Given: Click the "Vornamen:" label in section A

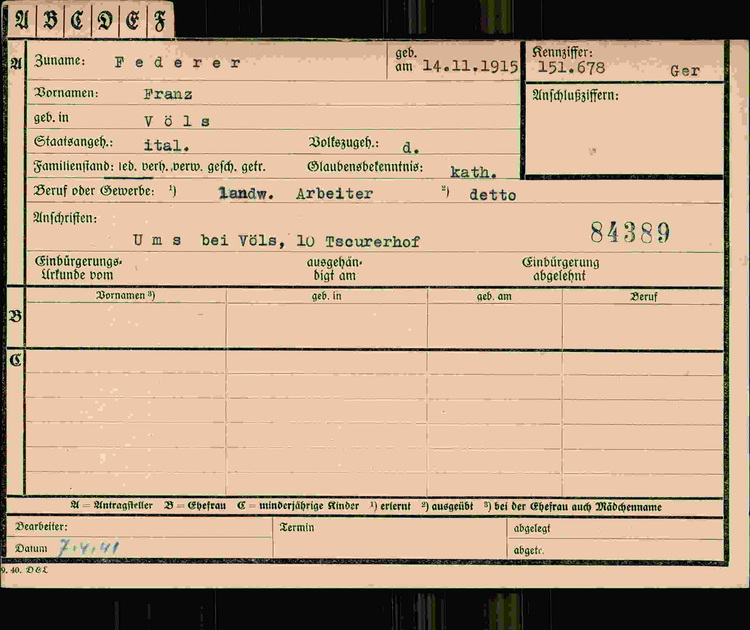Looking at the screenshot, I should tap(66, 93).
